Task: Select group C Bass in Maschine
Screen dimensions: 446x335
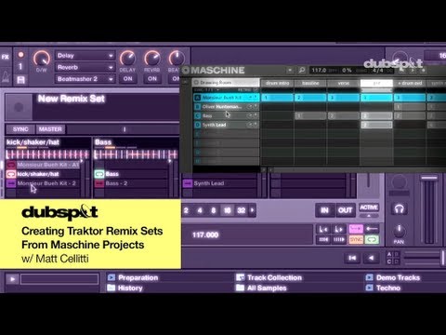Action: click(x=226, y=115)
